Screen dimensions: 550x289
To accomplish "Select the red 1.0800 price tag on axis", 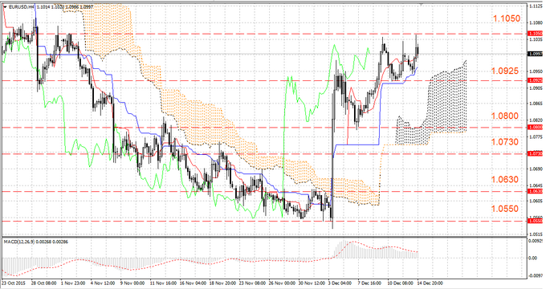I will tap(536, 128).
